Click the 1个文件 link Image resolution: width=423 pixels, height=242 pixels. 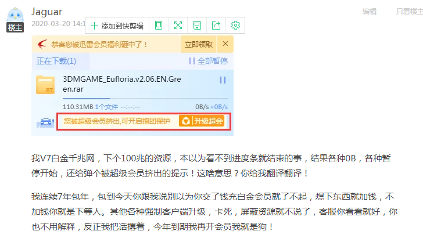click(106, 107)
